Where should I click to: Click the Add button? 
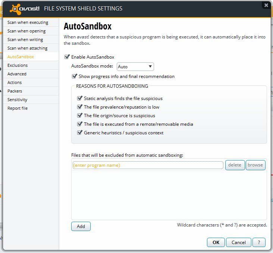click(81, 227)
